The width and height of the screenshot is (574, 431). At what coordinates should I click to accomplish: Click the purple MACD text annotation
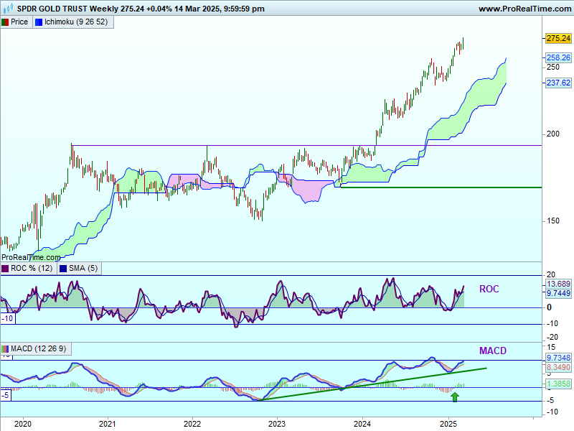pos(491,351)
